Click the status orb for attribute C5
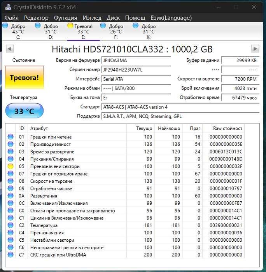The image size is (266, 272). point(10,240)
